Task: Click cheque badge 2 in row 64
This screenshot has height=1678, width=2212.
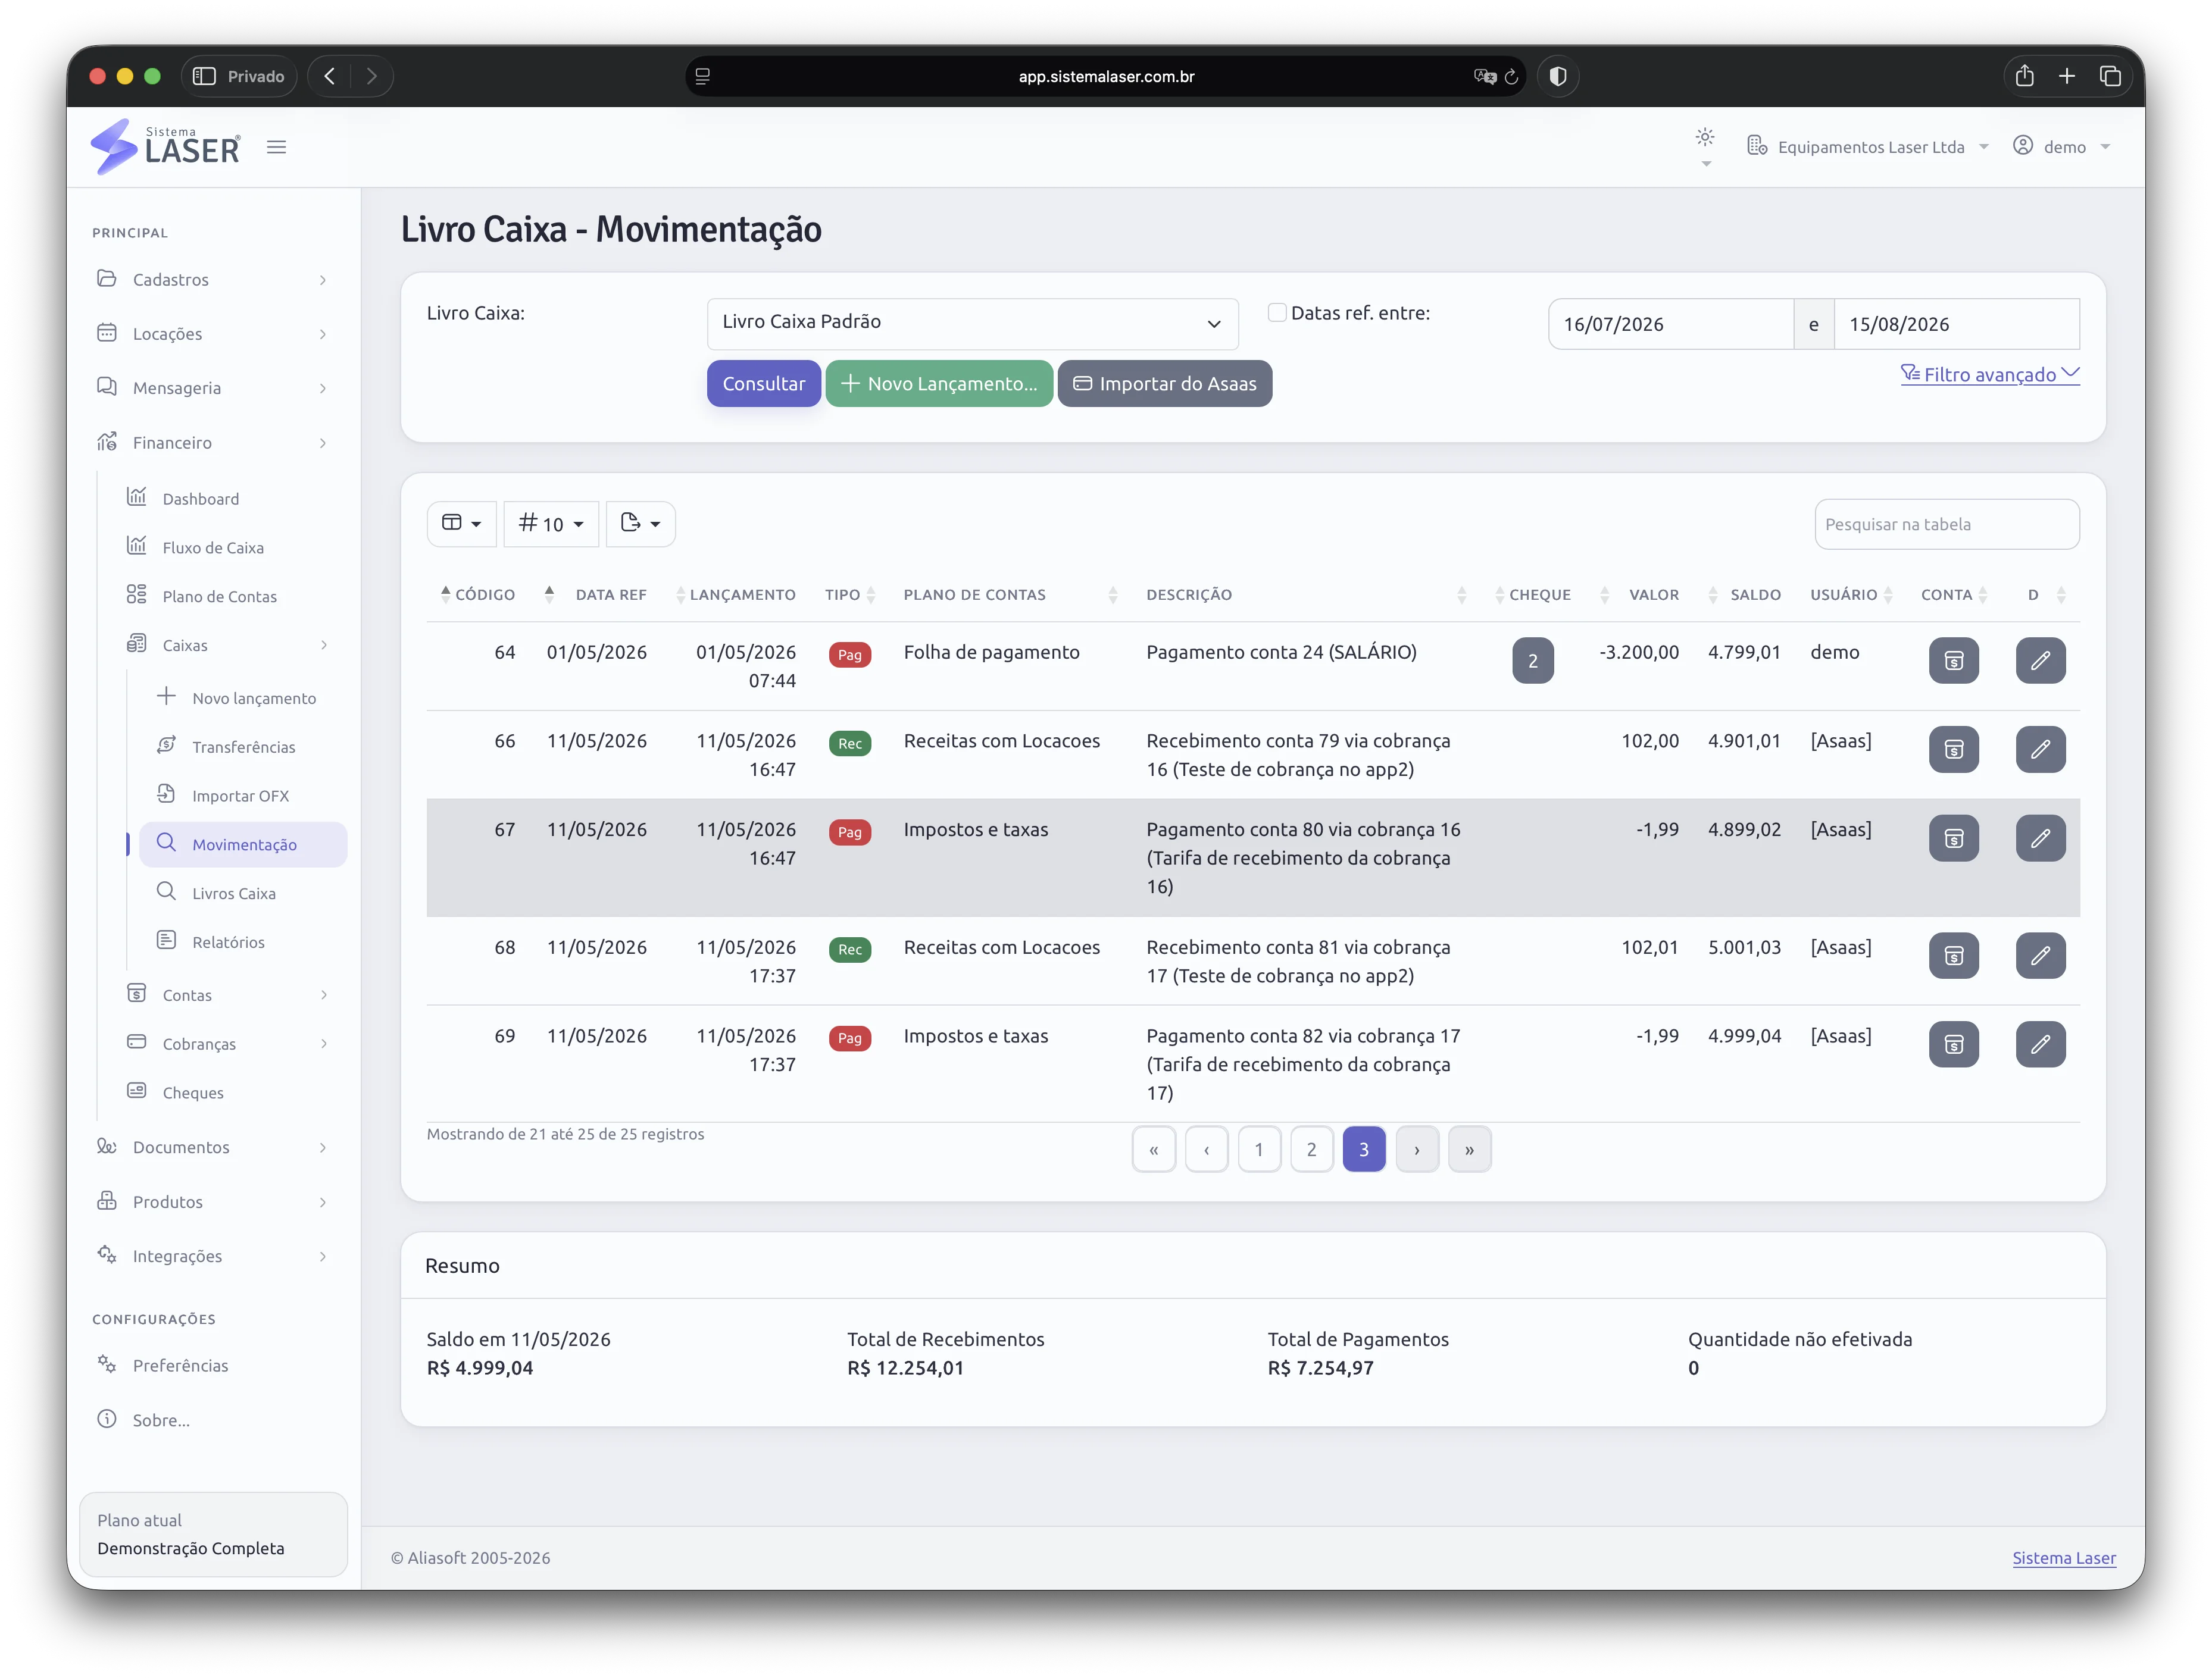Action: pyautogui.click(x=1532, y=660)
